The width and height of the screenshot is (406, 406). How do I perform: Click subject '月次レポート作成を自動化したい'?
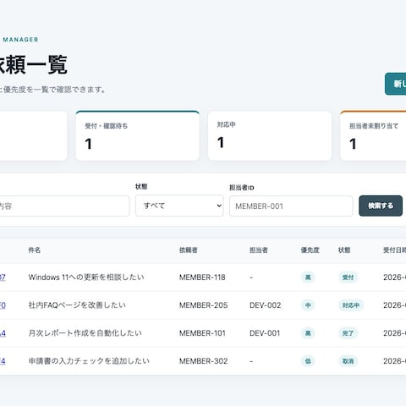point(85,333)
